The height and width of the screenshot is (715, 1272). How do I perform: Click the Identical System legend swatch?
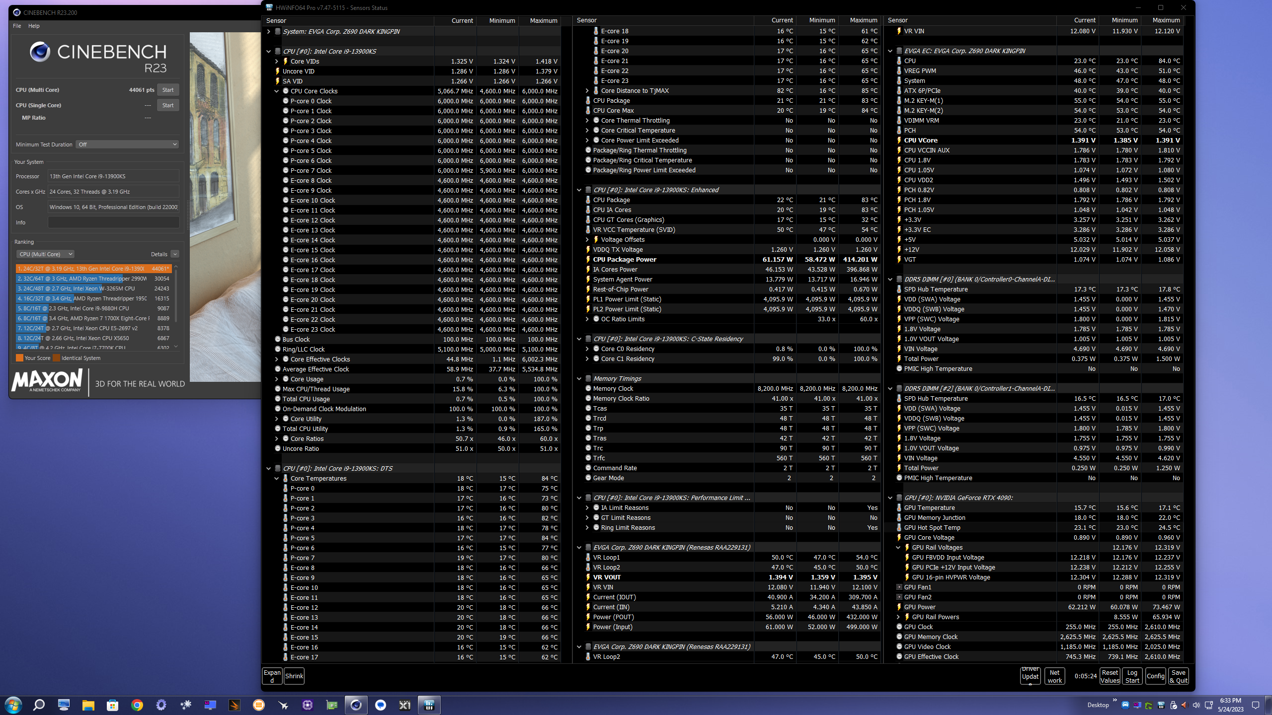point(56,358)
